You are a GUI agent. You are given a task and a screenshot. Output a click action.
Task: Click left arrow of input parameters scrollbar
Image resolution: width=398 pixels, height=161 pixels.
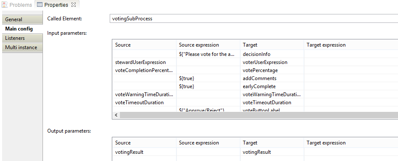(116, 115)
